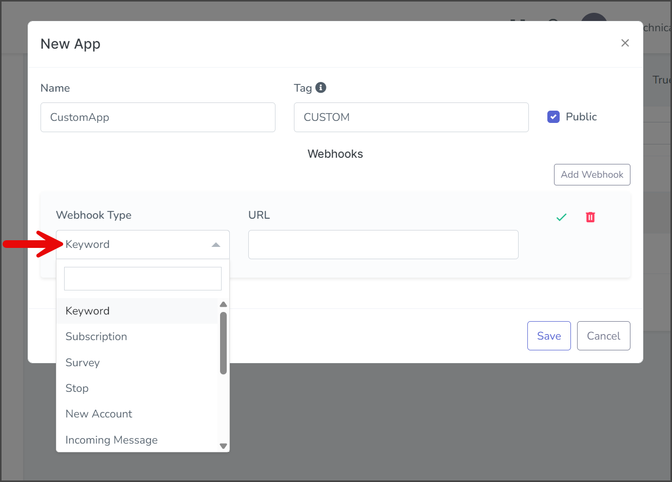Select the Stop option
Screen dimensions: 672x482
click(x=137, y=388)
